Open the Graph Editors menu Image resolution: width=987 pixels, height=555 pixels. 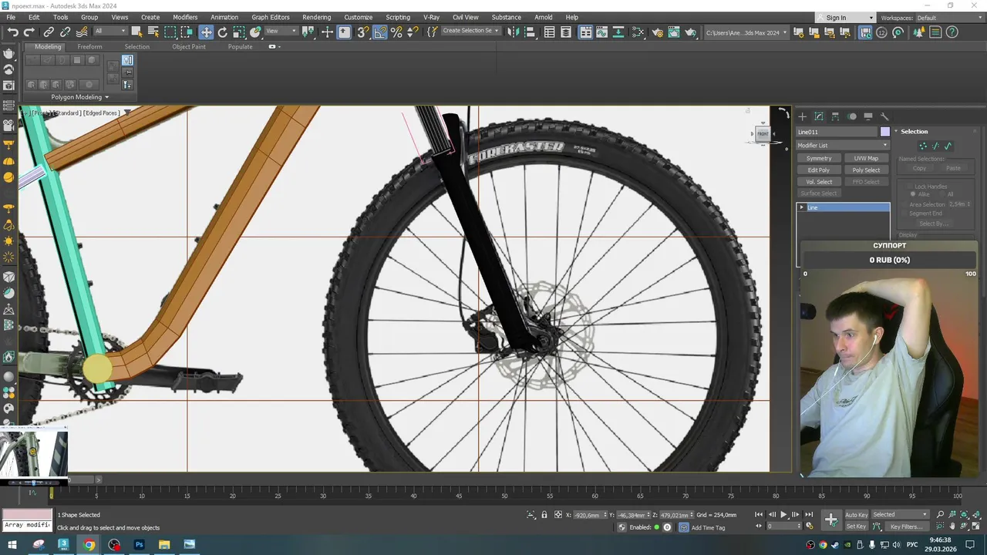pos(271,17)
